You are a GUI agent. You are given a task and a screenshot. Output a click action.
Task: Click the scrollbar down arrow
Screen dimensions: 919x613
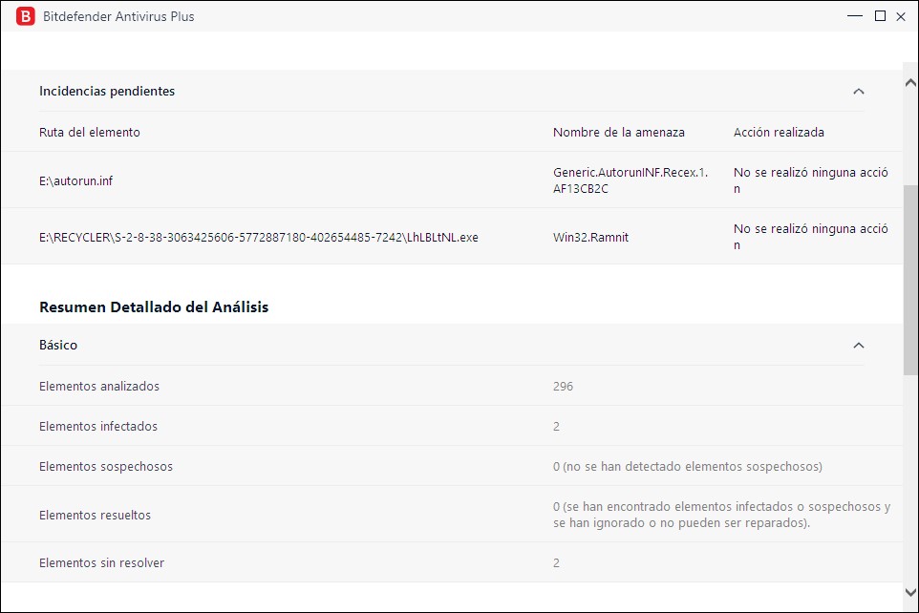[910, 593]
